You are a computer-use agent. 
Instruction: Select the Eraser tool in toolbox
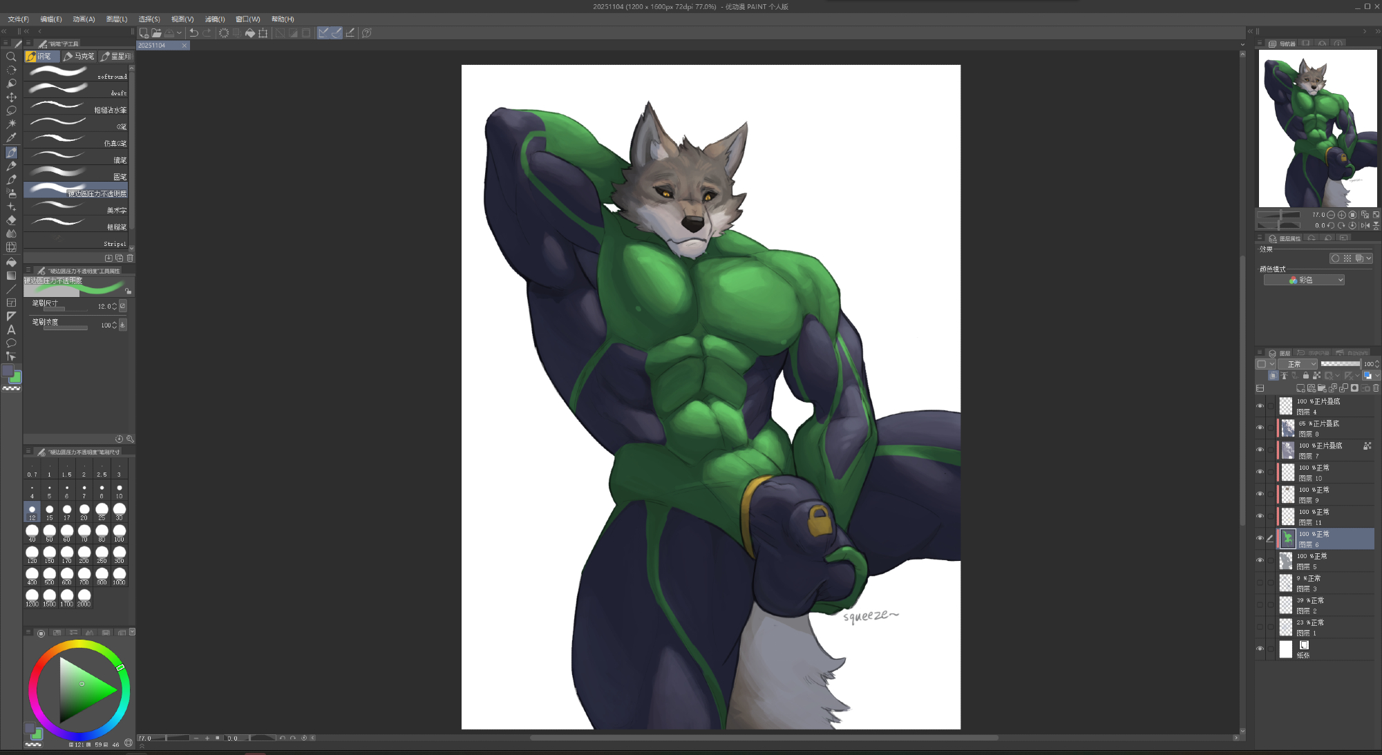tap(11, 220)
